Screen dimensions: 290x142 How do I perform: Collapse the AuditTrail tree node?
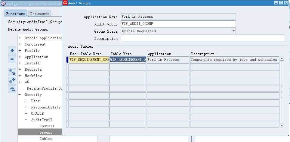click(x=26, y=120)
